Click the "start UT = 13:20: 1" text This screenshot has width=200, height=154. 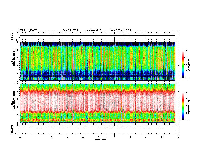coord(122,30)
